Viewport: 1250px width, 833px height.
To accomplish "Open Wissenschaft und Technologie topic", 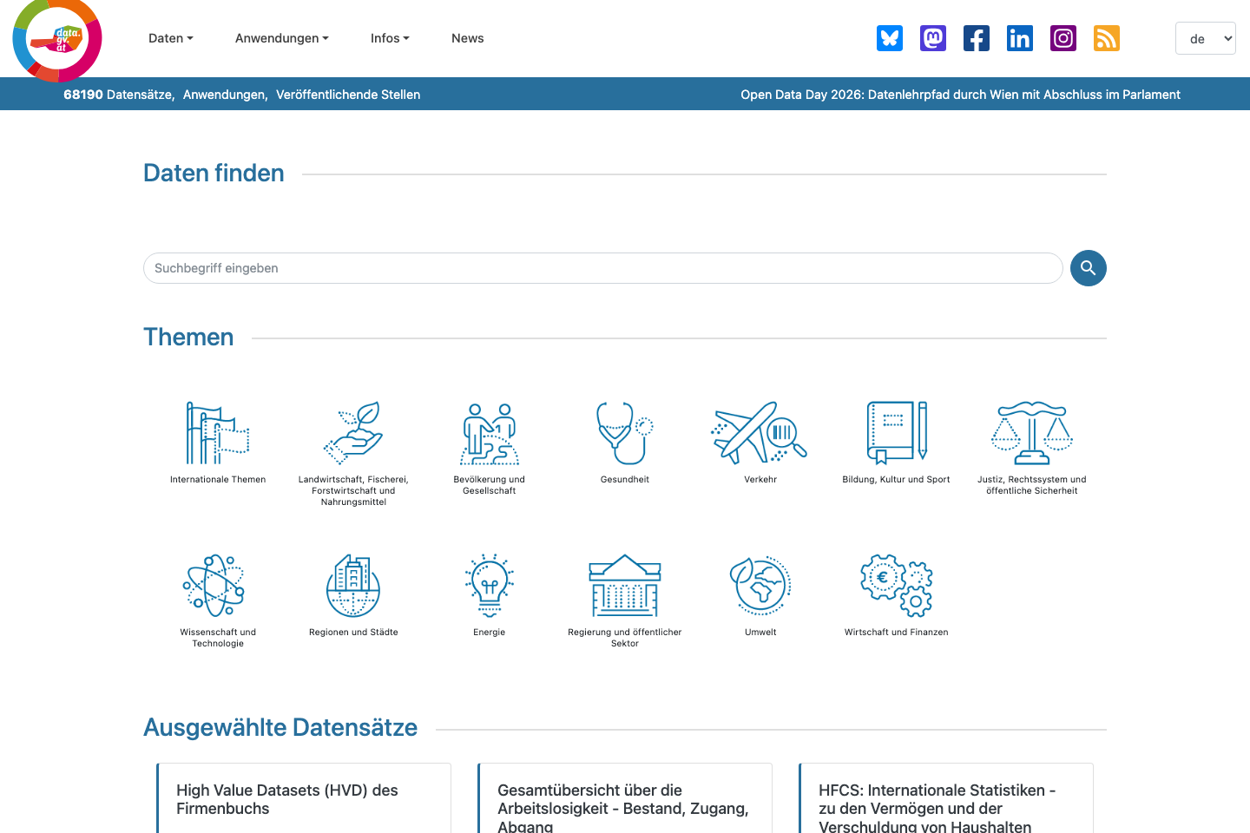I will [x=216, y=586].
